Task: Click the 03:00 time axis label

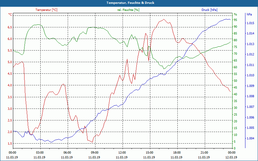Action: click(39, 152)
